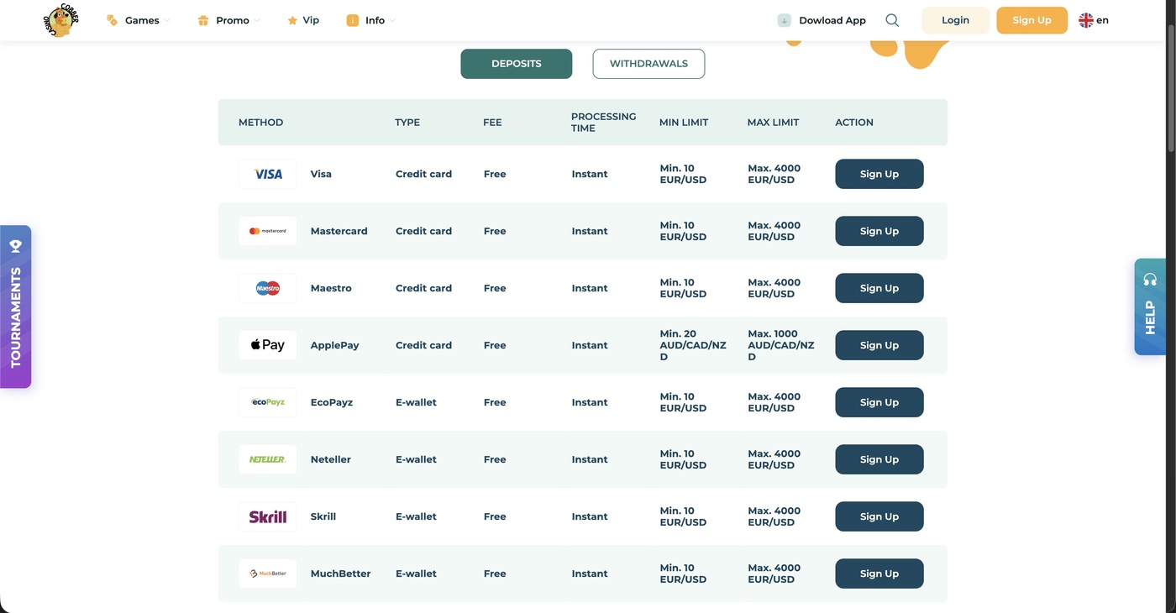Image resolution: width=1176 pixels, height=613 pixels.
Task: Click the TYPE column header
Action: (407, 123)
